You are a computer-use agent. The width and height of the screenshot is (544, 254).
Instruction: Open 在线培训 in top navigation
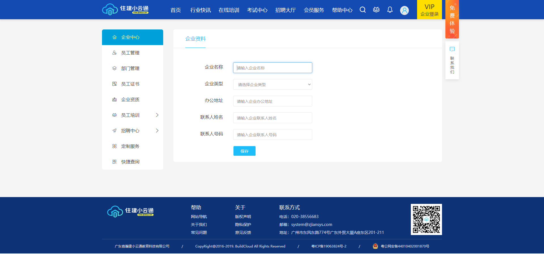(229, 10)
